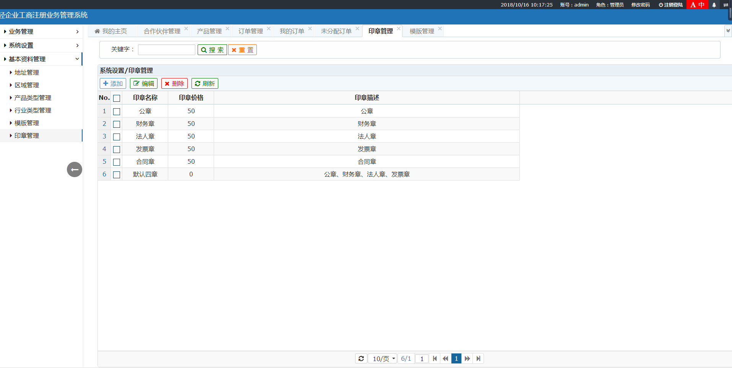Open the 10/页 page size dropdown
Screen dimensions: 732x368
383,358
